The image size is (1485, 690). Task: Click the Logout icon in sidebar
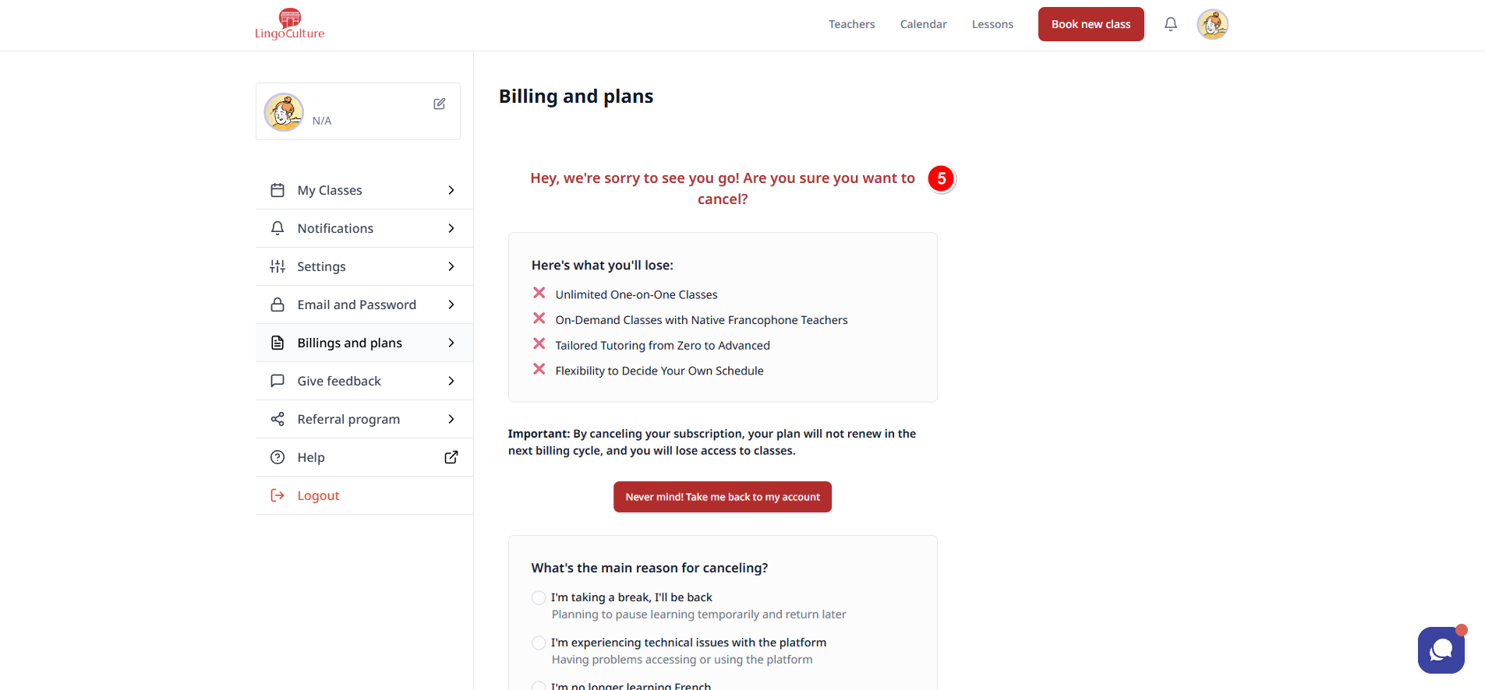click(278, 495)
